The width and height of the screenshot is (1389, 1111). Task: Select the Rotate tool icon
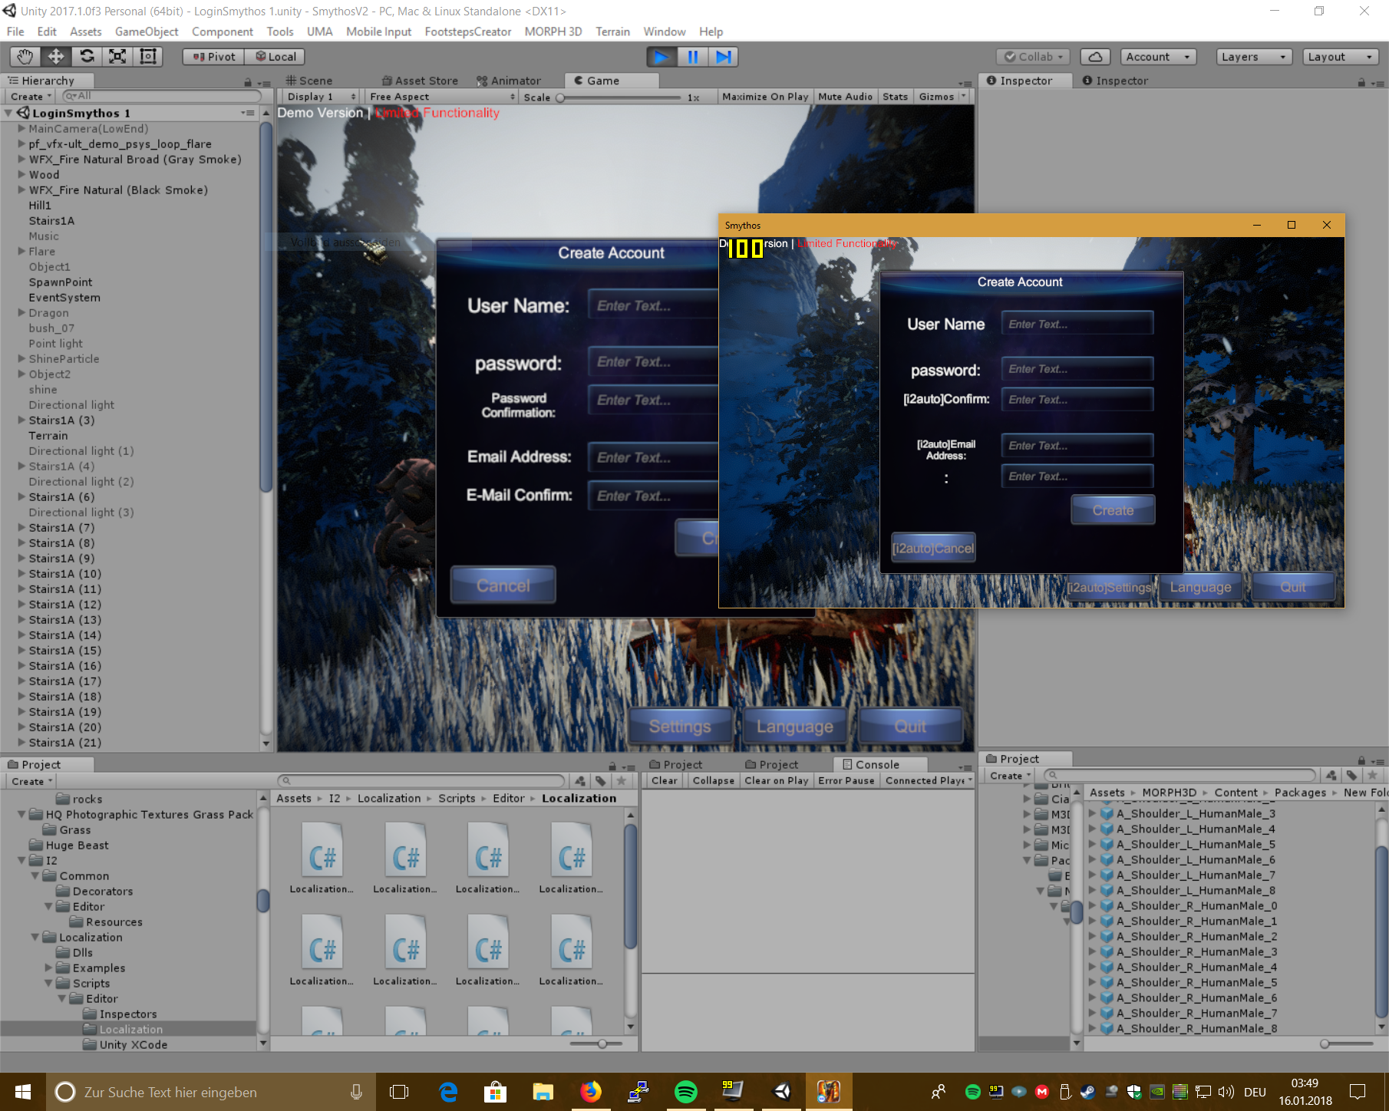[x=87, y=57]
